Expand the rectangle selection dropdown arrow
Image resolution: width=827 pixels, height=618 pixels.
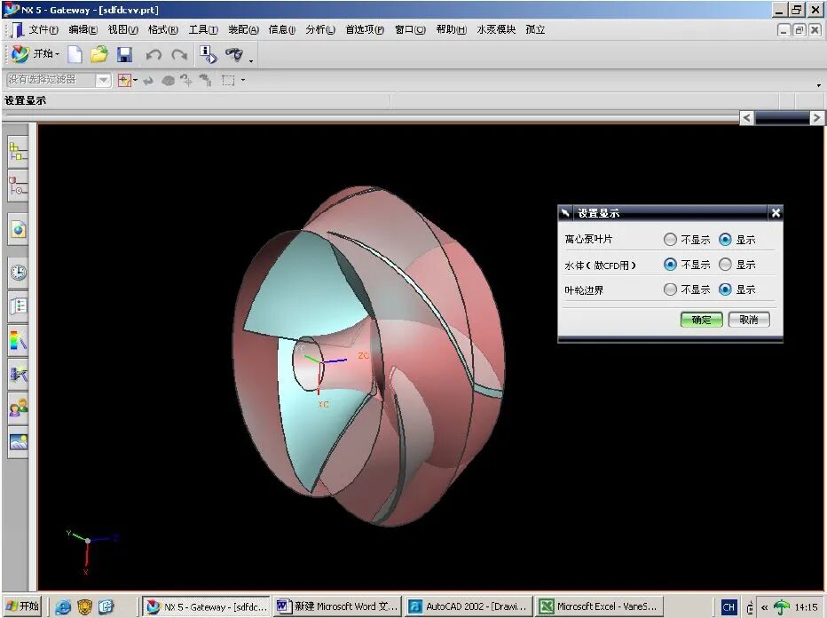(x=242, y=80)
